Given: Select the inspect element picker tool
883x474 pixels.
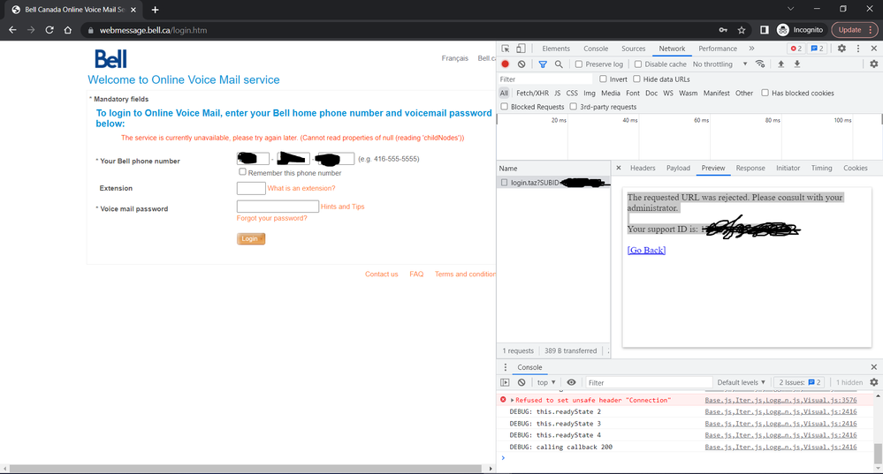Looking at the screenshot, I should click(506, 49).
